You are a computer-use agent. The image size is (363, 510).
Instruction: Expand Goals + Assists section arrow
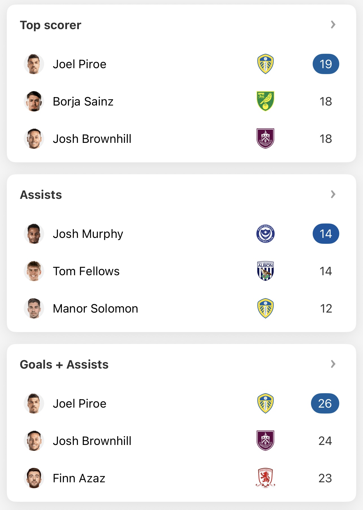pyautogui.click(x=333, y=364)
